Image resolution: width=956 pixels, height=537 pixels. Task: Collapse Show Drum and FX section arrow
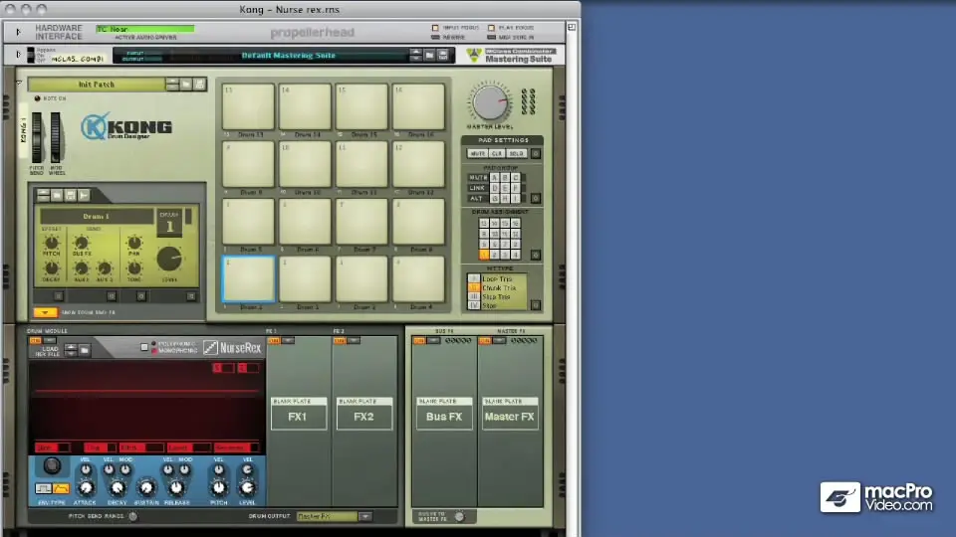coord(45,312)
